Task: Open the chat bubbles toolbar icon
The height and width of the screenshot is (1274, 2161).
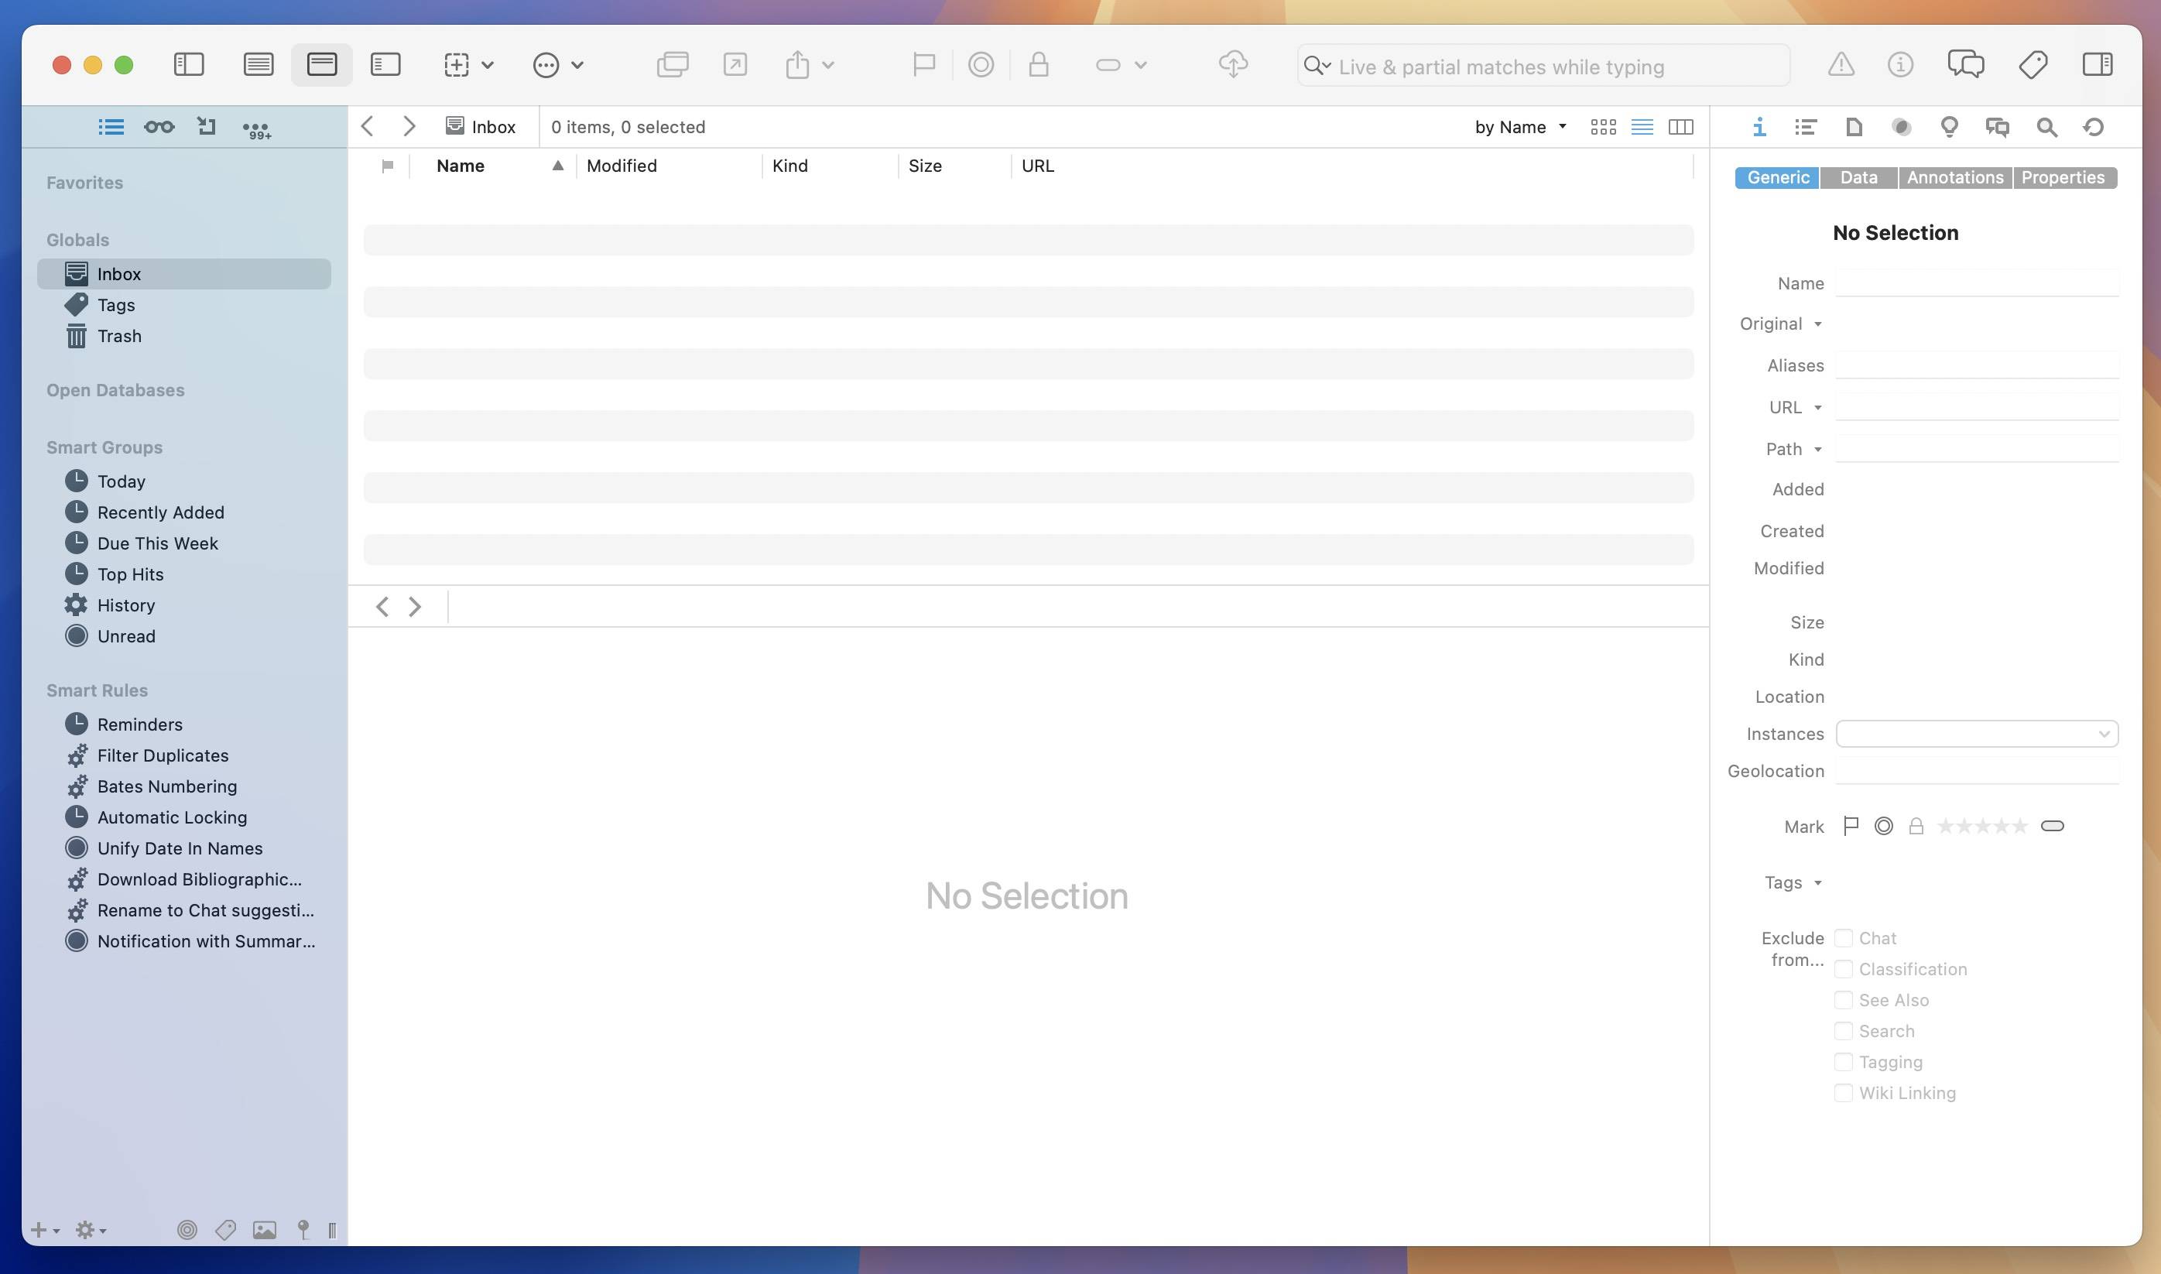Action: pyautogui.click(x=1965, y=64)
